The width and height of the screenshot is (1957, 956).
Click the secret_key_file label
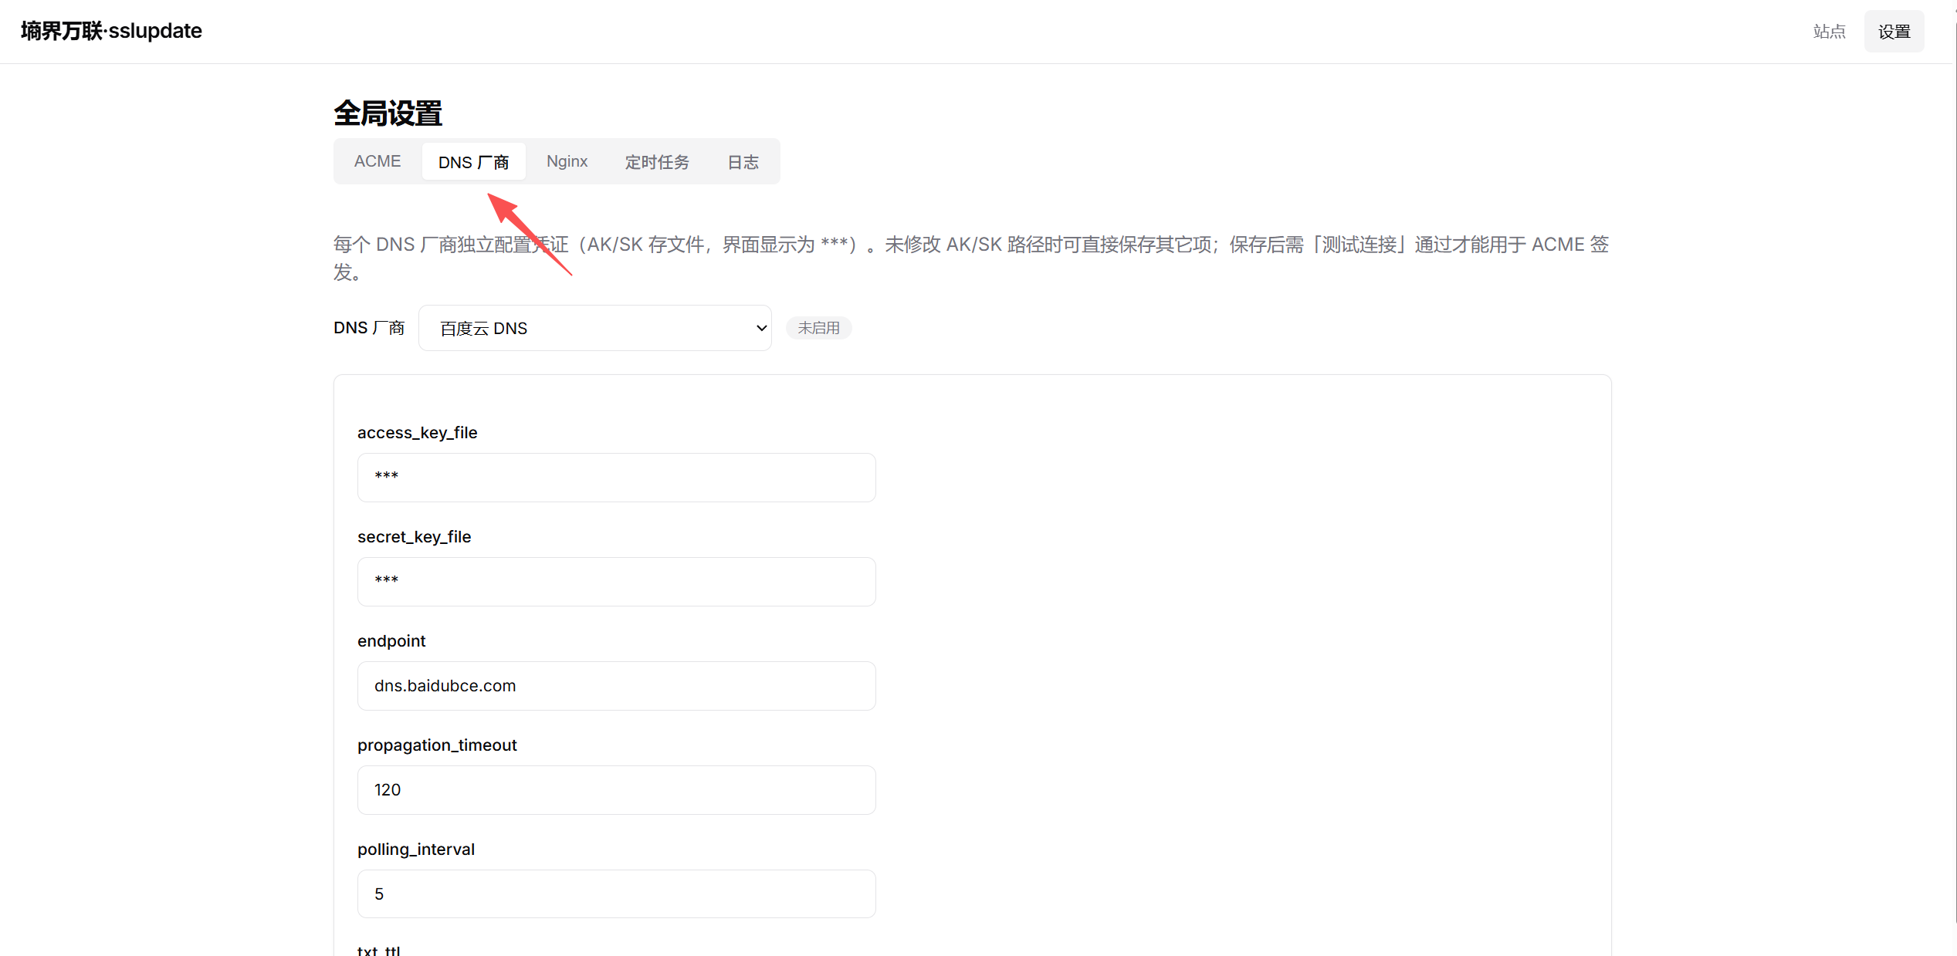[x=414, y=537]
